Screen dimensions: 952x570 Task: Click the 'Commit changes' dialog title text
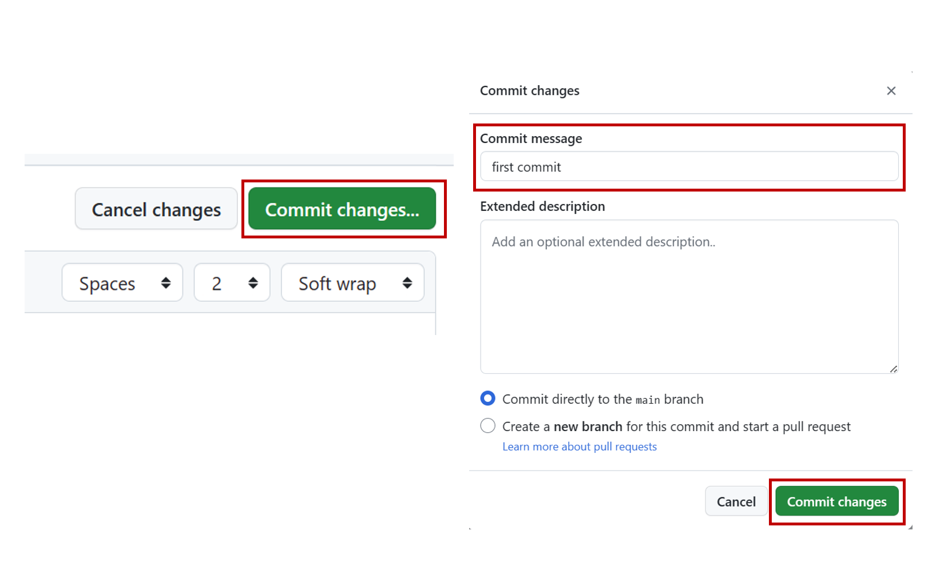529,91
